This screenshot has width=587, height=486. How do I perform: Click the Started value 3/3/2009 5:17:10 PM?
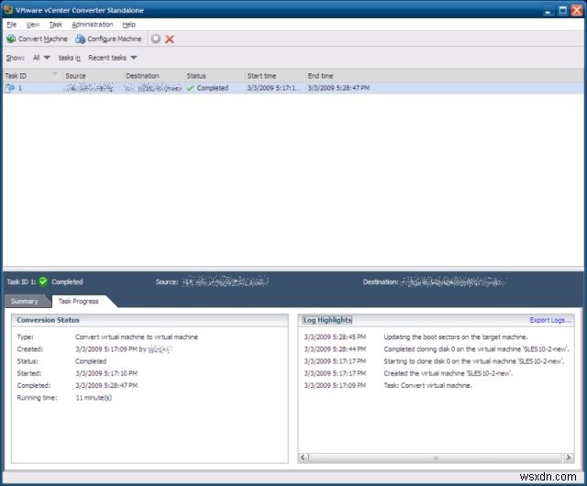click(x=106, y=373)
